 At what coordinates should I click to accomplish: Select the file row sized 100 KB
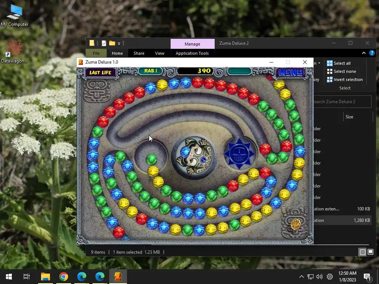(342, 209)
